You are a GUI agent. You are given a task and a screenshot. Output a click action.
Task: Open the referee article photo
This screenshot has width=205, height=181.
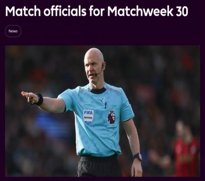[102, 111]
